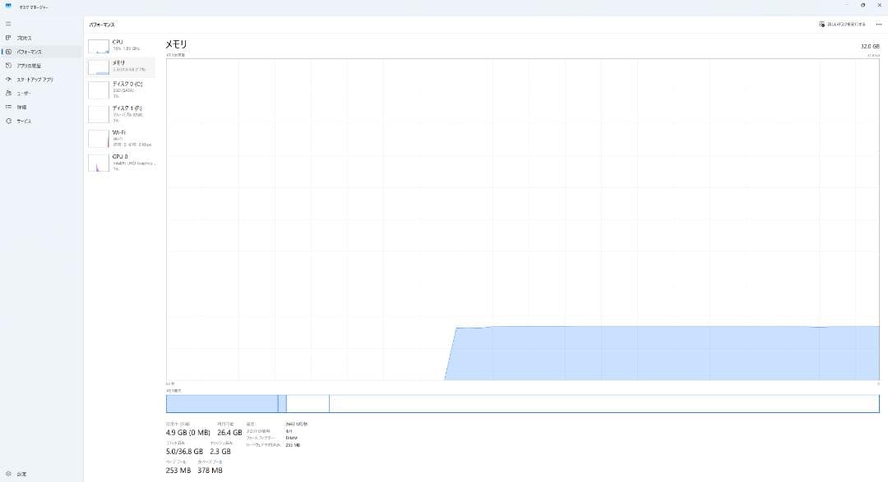Open the アプリの履歴 (App history) icon
Viewport: 888px width, 482px height.
(8, 66)
